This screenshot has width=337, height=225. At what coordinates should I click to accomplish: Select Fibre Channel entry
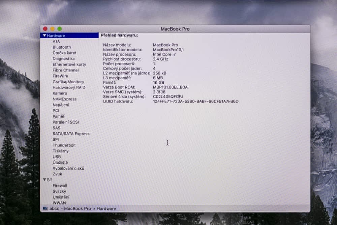(66, 71)
